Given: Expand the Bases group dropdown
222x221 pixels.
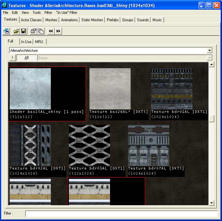Looking at the screenshot, I should tap(209, 58).
